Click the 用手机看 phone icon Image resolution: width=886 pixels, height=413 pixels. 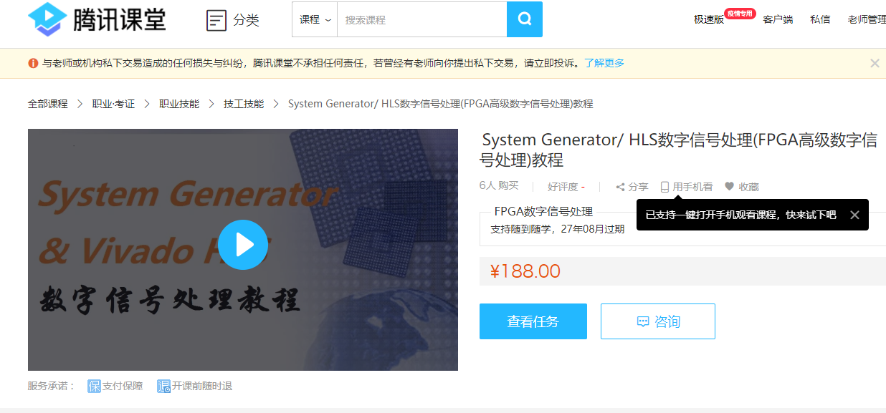(664, 187)
